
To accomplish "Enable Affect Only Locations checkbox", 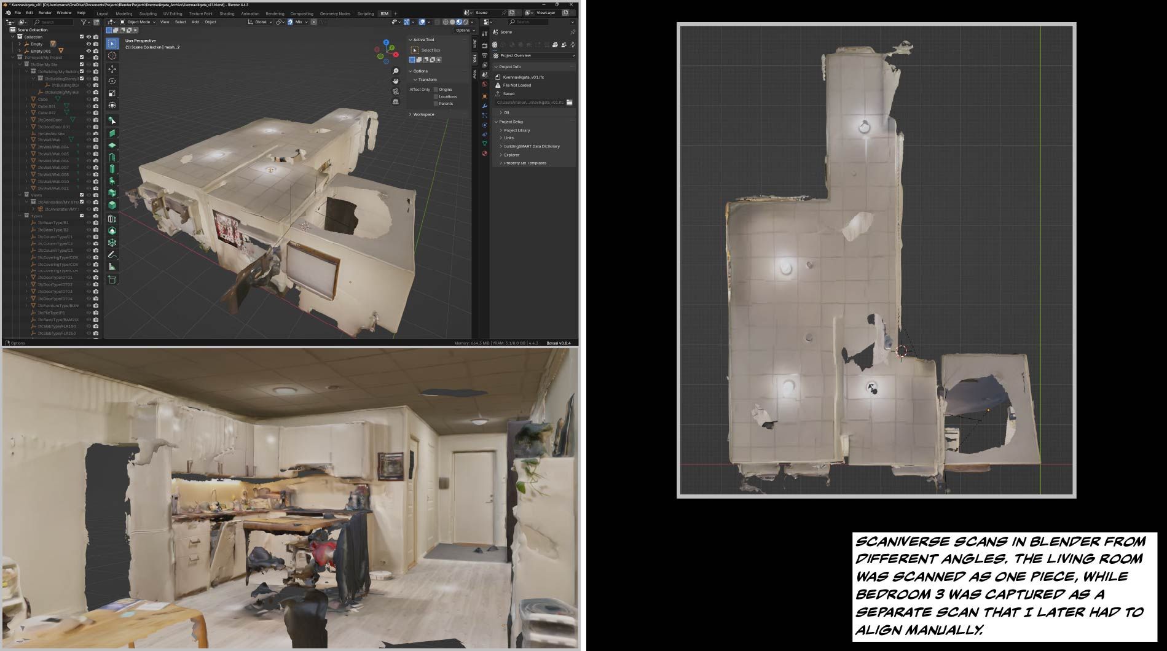I will (436, 96).
